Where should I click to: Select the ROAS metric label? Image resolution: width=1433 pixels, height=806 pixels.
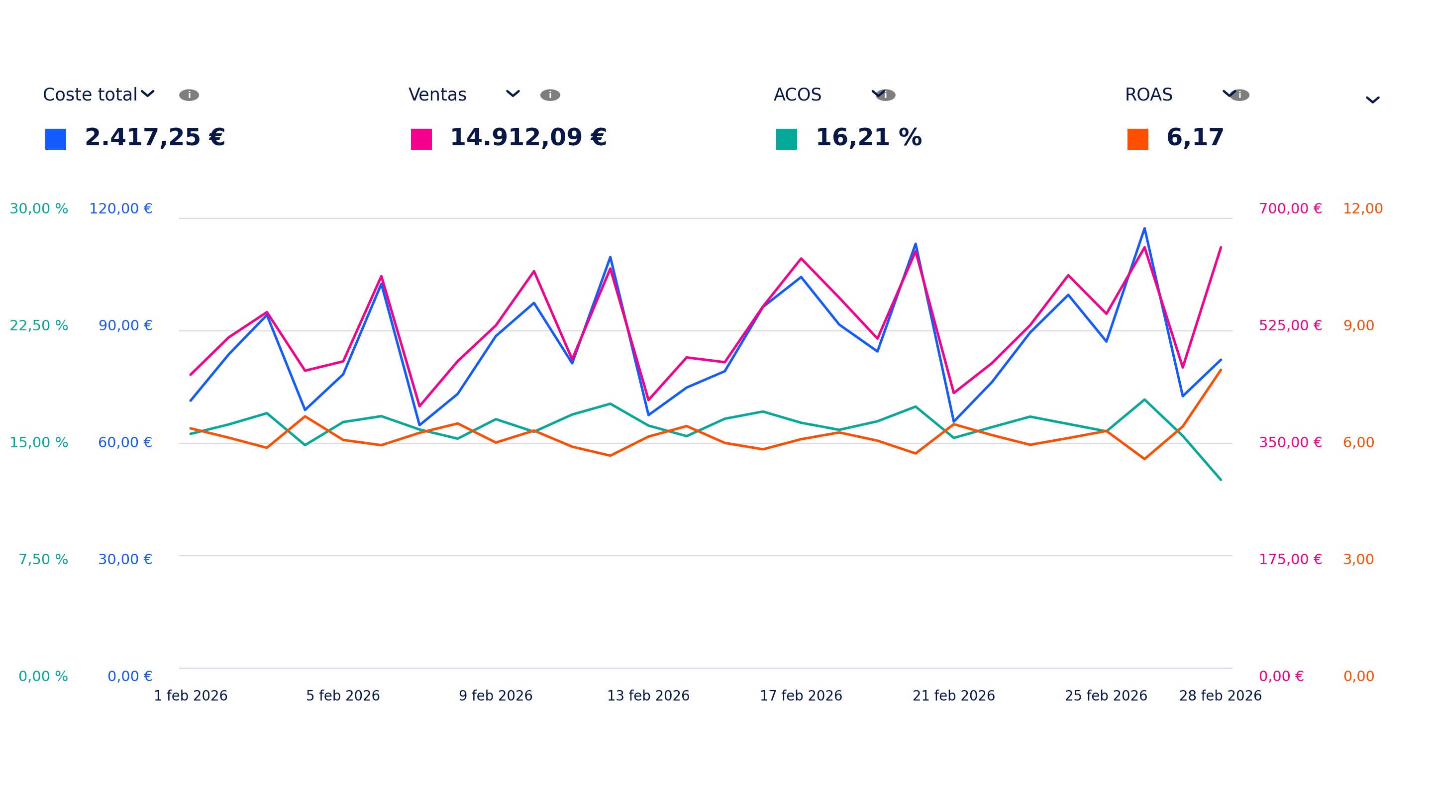tap(1148, 95)
